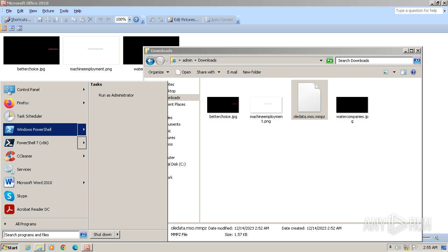Click the Forward arrow in Downloads window

point(160,61)
